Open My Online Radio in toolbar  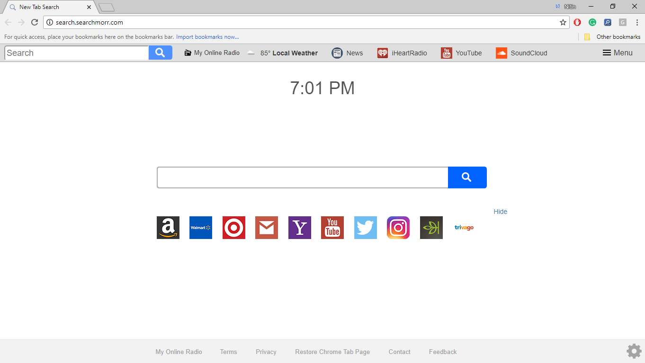coord(212,53)
